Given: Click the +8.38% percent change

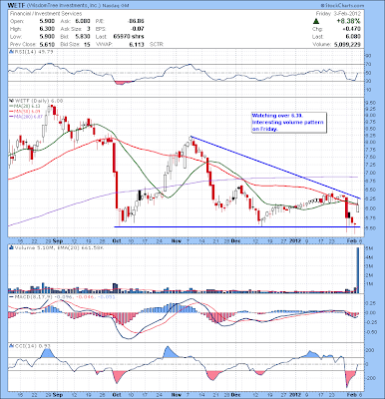Looking at the screenshot, I should pyautogui.click(x=348, y=21).
